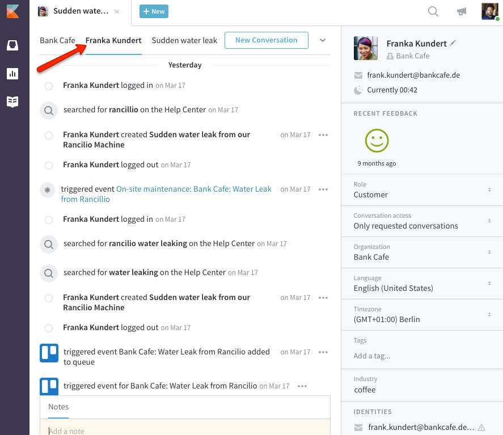
Task: Open options for 'added to queue' event
Action: [323, 352]
